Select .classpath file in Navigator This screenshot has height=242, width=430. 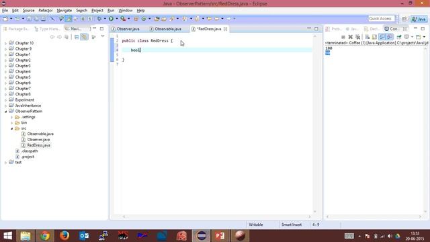click(x=30, y=151)
